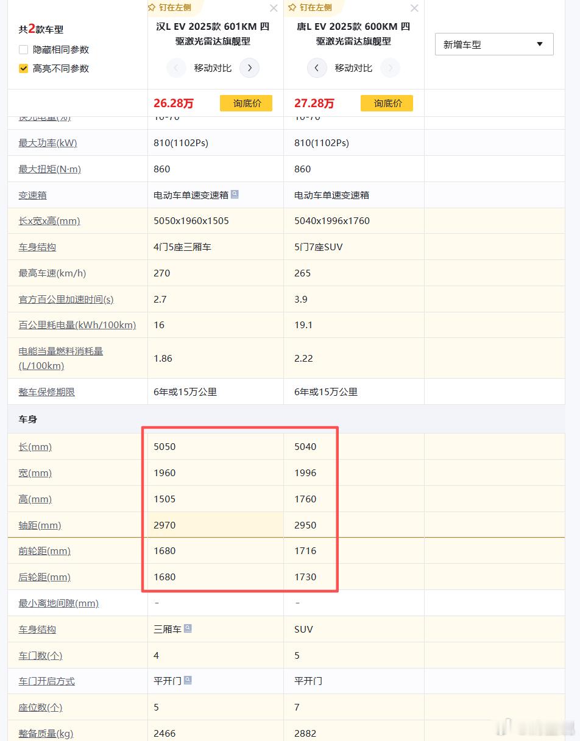This screenshot has width=580, height=741.
Task: Click the 官方百公里加速时间(s) link
Action: 66,300
